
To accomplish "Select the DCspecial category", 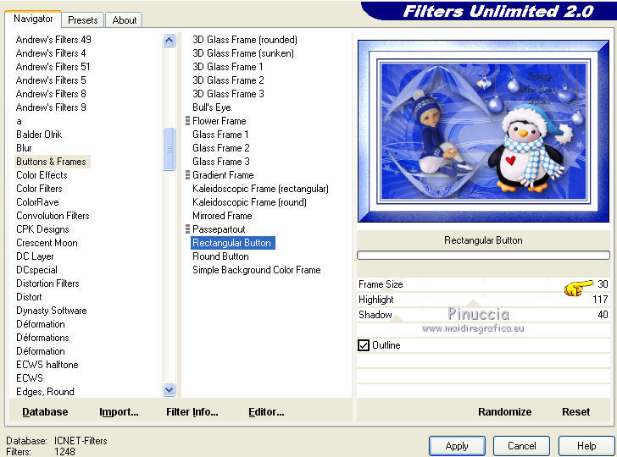I will pyautogui.click(x=36, y=270).
